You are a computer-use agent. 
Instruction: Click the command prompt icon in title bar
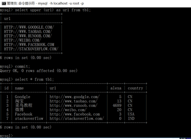[4, 3]
